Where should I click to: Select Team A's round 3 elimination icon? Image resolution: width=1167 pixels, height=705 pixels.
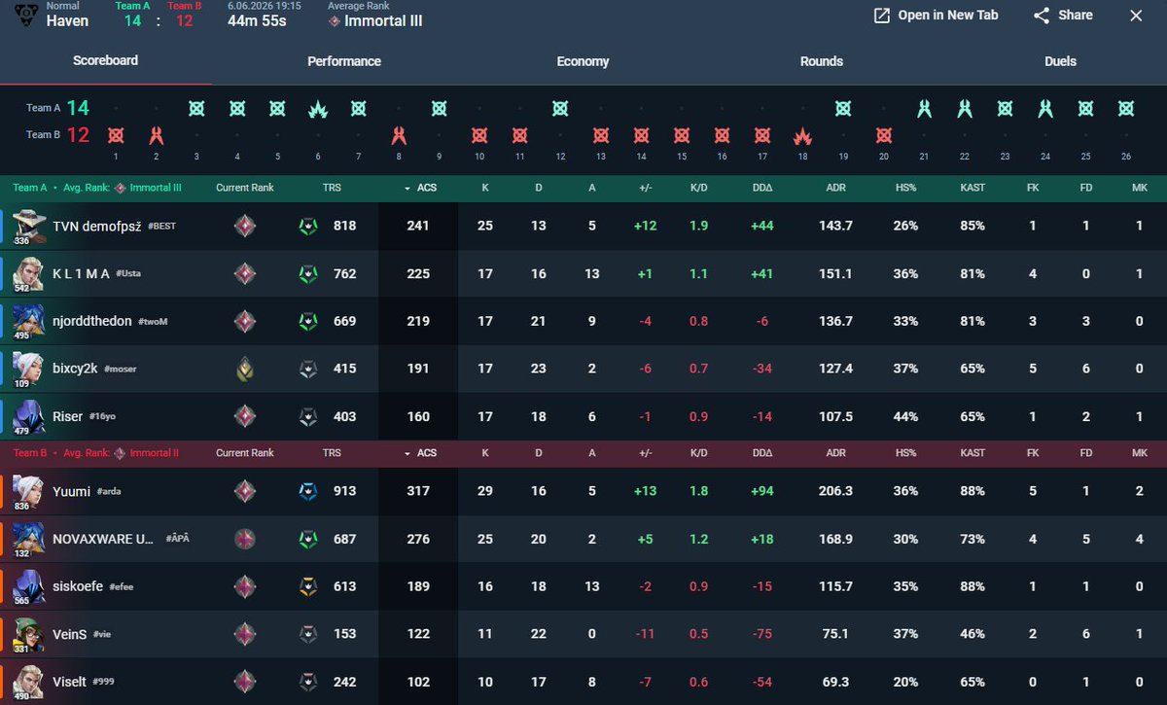(196, 108)
